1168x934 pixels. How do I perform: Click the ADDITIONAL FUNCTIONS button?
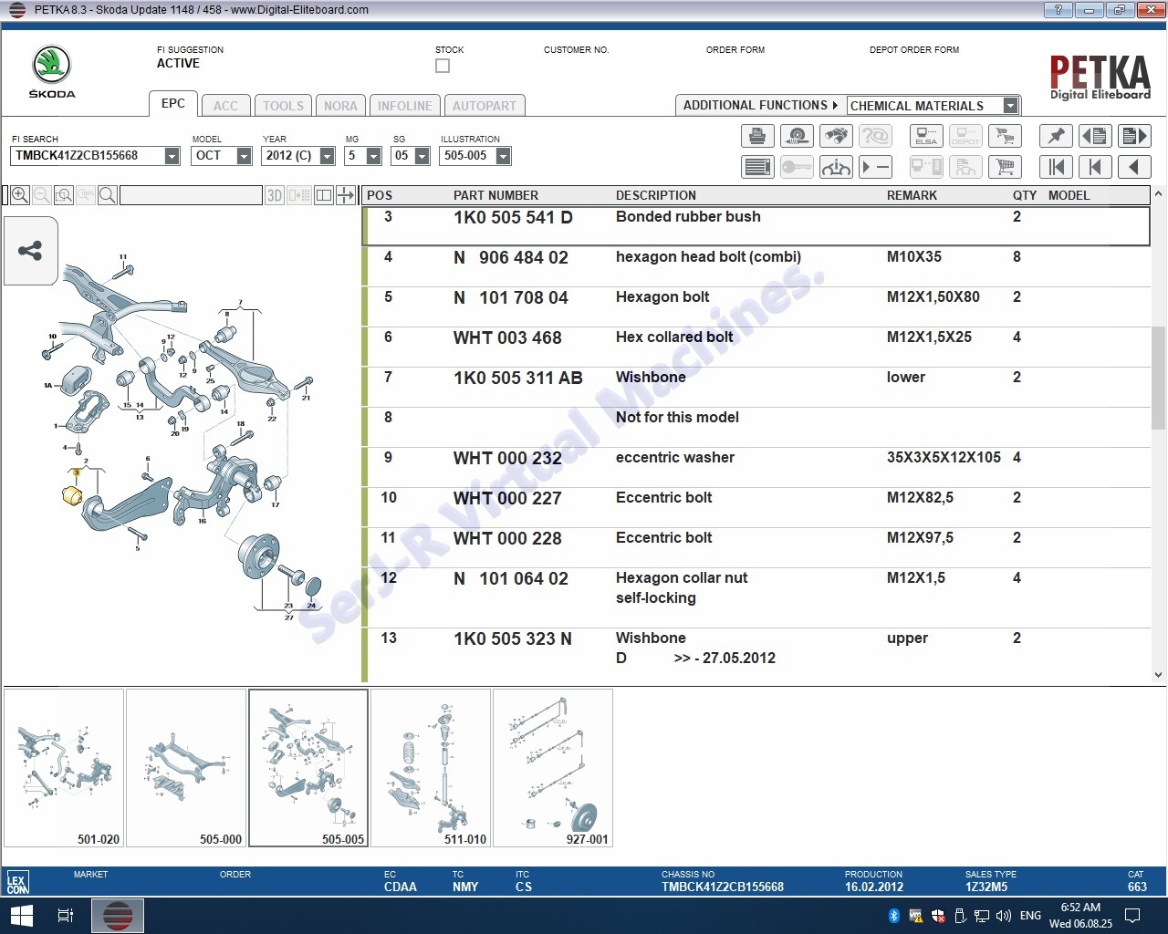tap(759, 106)
